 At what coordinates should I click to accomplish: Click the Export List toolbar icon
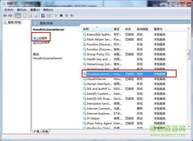coord(36,15)
